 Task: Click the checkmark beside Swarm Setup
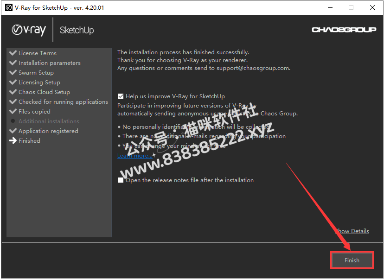coord(13,72)
